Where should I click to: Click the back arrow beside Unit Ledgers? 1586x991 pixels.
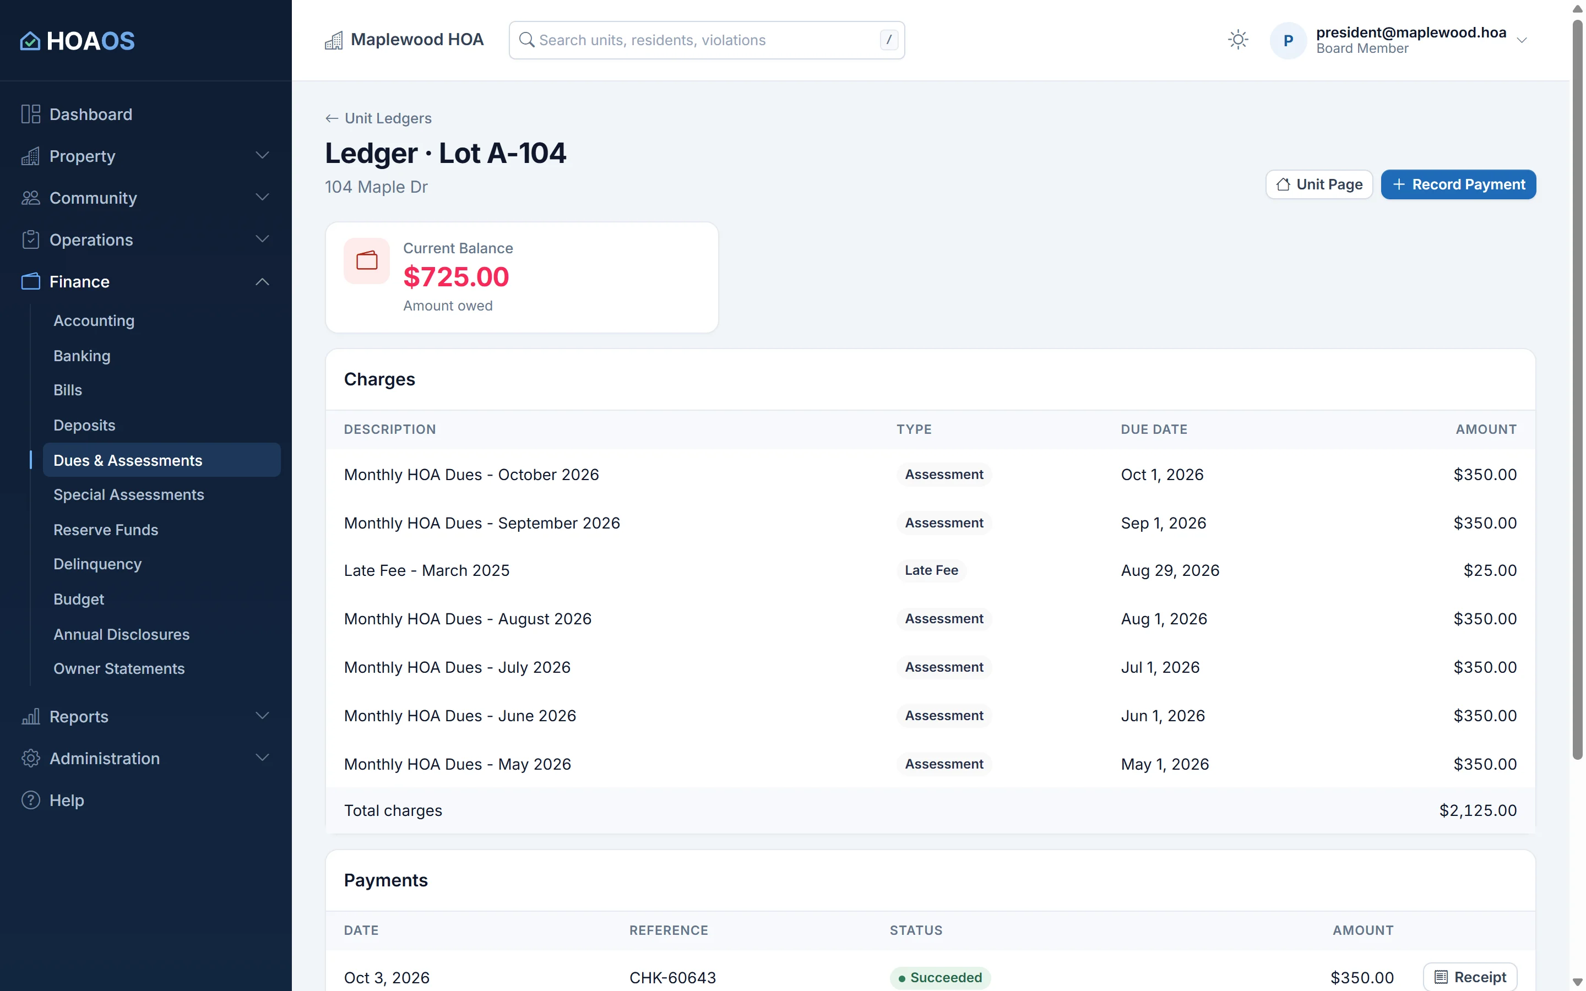332,118
